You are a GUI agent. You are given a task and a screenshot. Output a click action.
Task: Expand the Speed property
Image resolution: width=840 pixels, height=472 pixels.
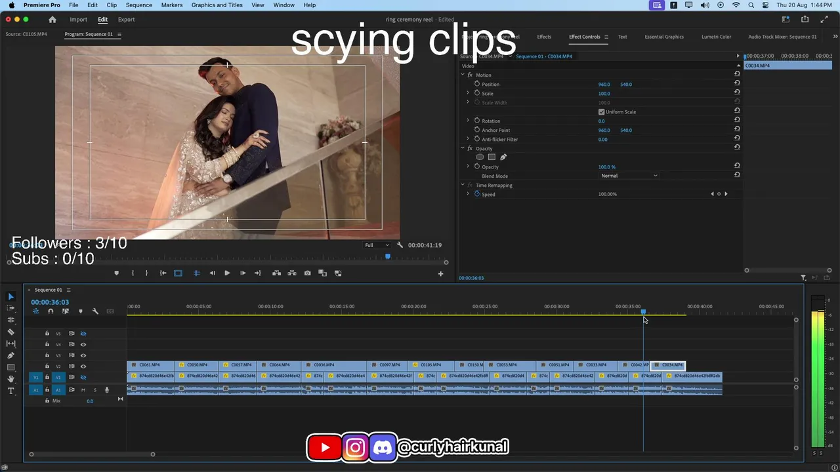(468, 195)
